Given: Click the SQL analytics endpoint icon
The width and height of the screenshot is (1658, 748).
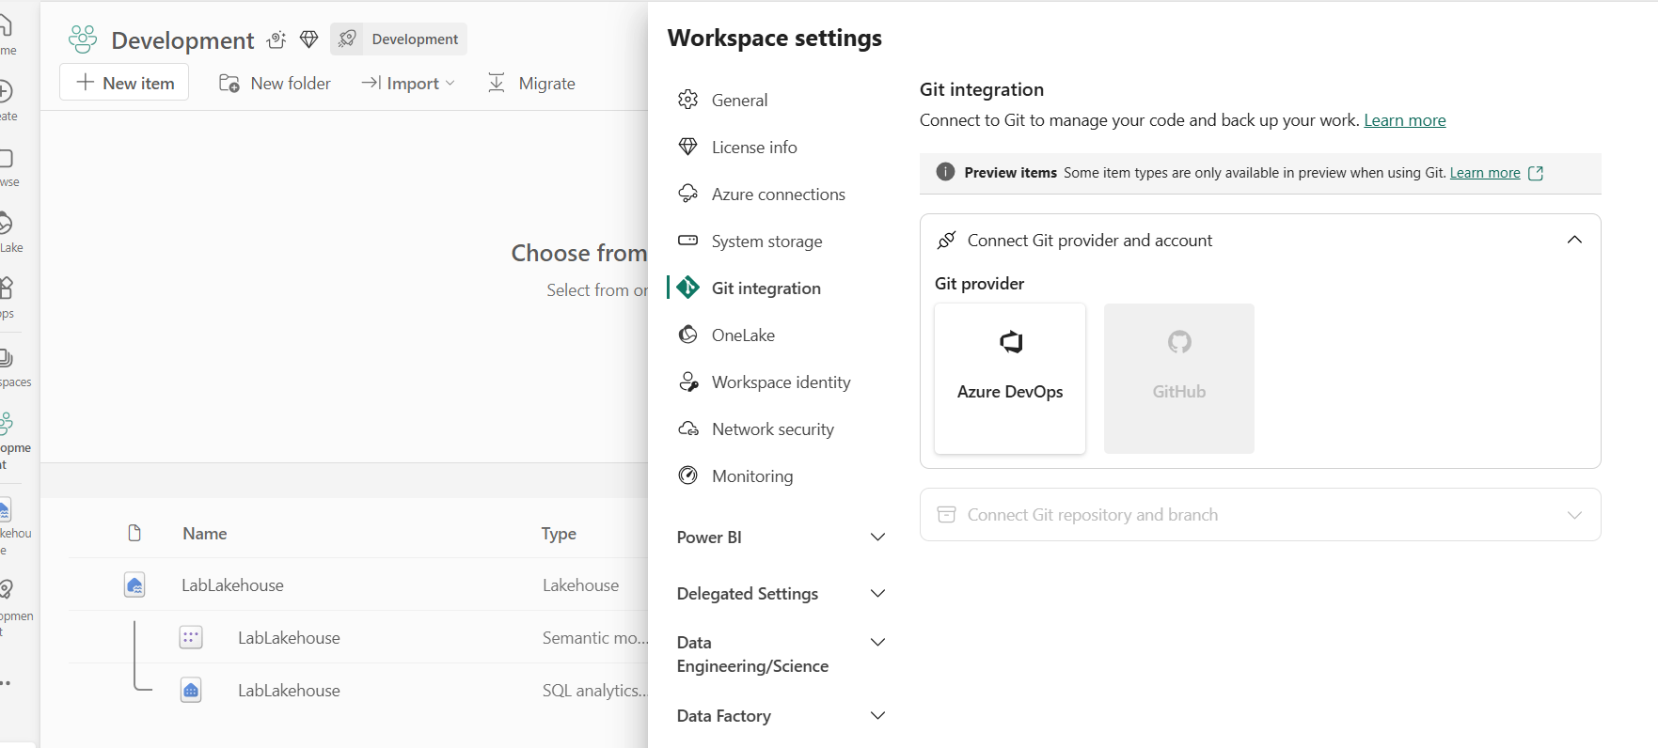Looking at the screenshot, I should [191, 691].
